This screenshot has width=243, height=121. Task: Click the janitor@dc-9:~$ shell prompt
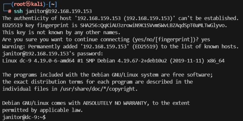24,117
